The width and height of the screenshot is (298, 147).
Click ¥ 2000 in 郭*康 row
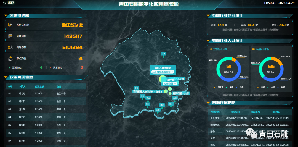(x=39, y=125)
